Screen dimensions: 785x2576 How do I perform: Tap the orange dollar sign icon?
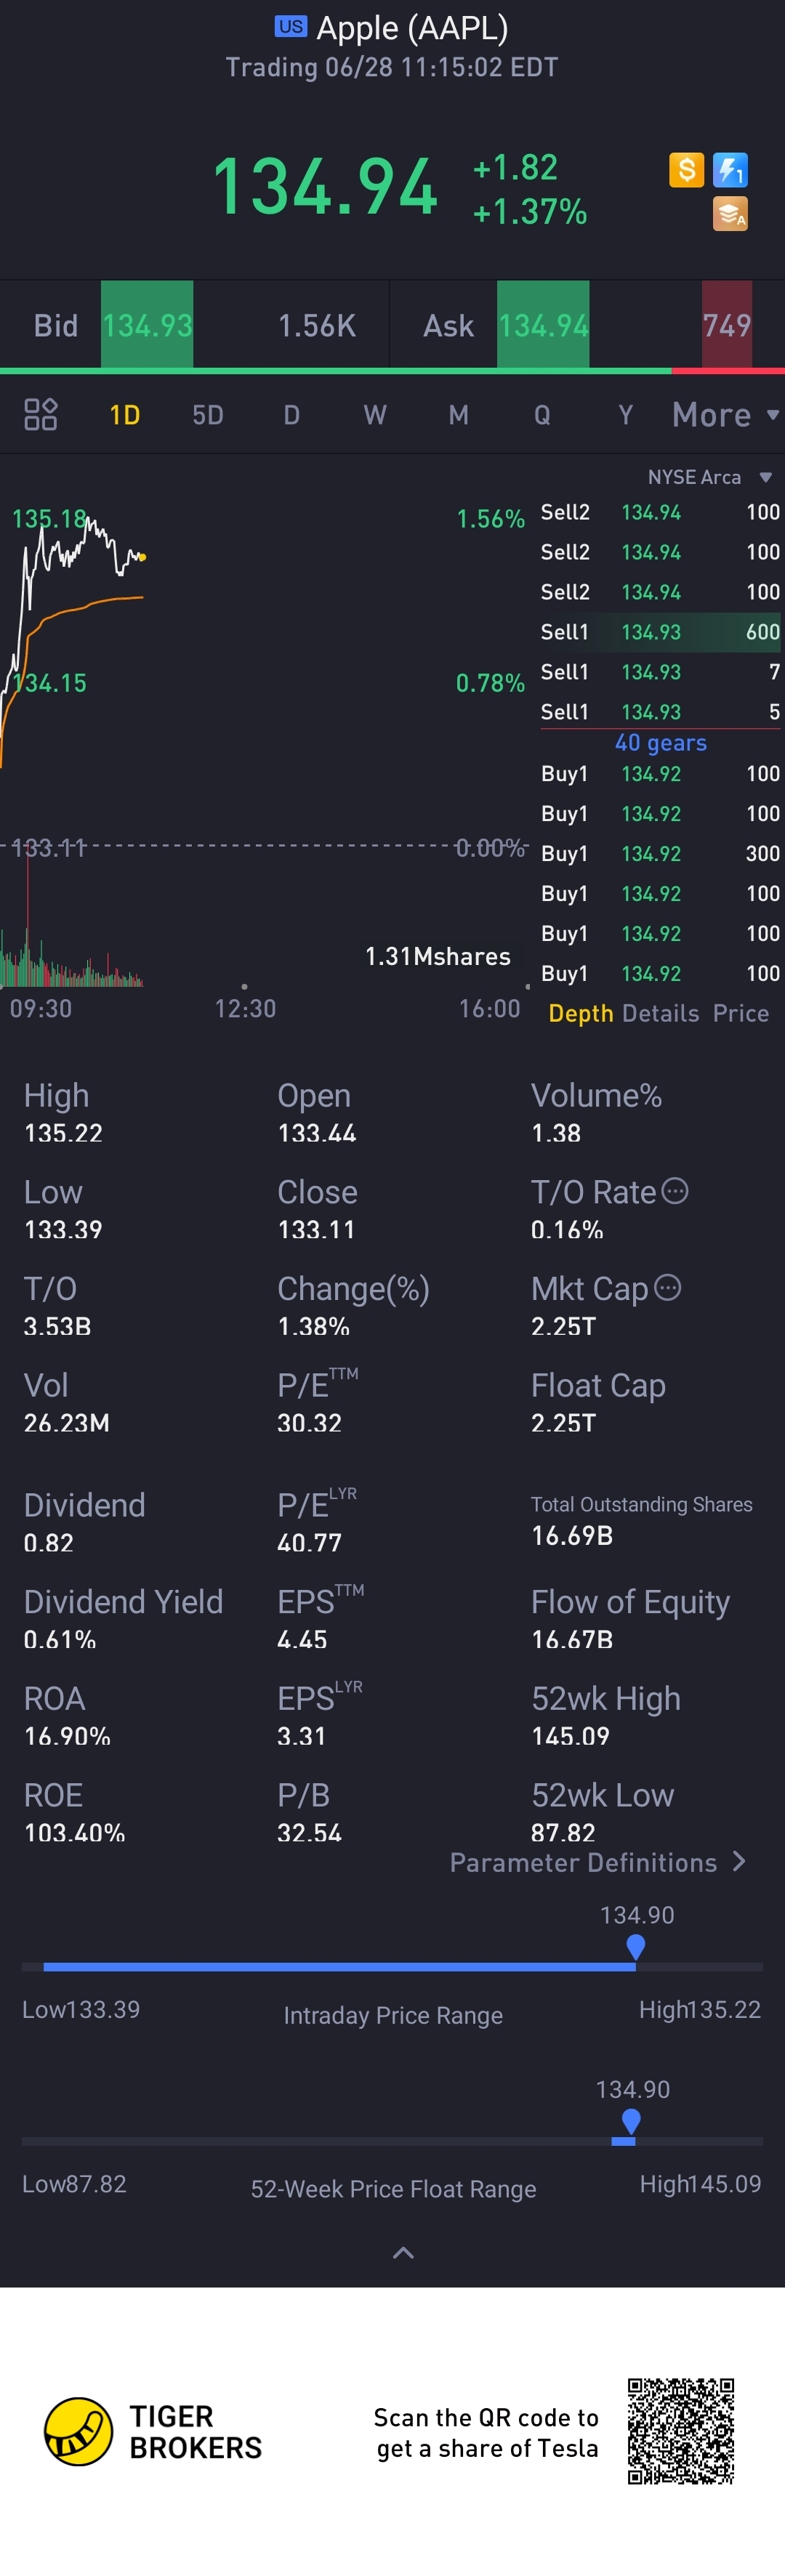pyautogui.click(x=686, y=170)
